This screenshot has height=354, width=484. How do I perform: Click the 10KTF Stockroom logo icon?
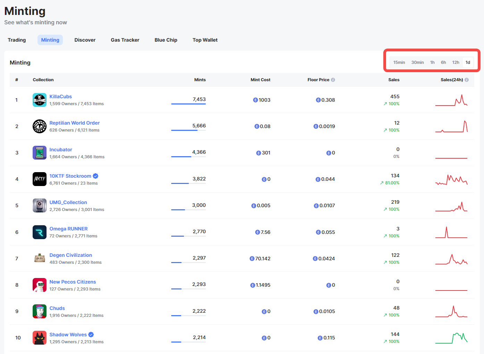coord(39,179)
